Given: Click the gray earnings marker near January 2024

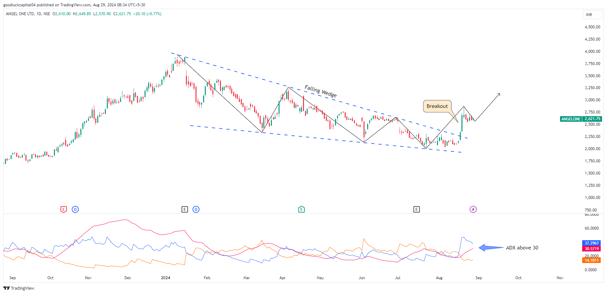Looking at the screenshot, I should 185,209.
